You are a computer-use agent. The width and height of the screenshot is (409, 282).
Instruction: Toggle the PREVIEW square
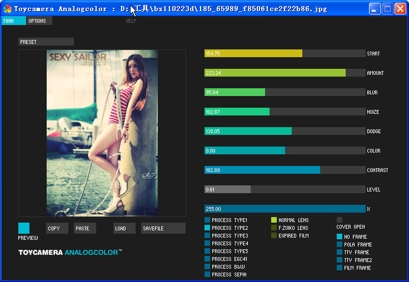(x=24, y=228)
